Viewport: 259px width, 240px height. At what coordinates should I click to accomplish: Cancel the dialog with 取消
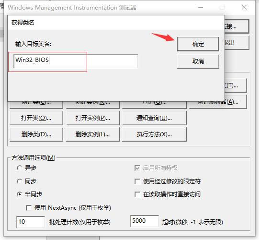click(x=198, y=61)
